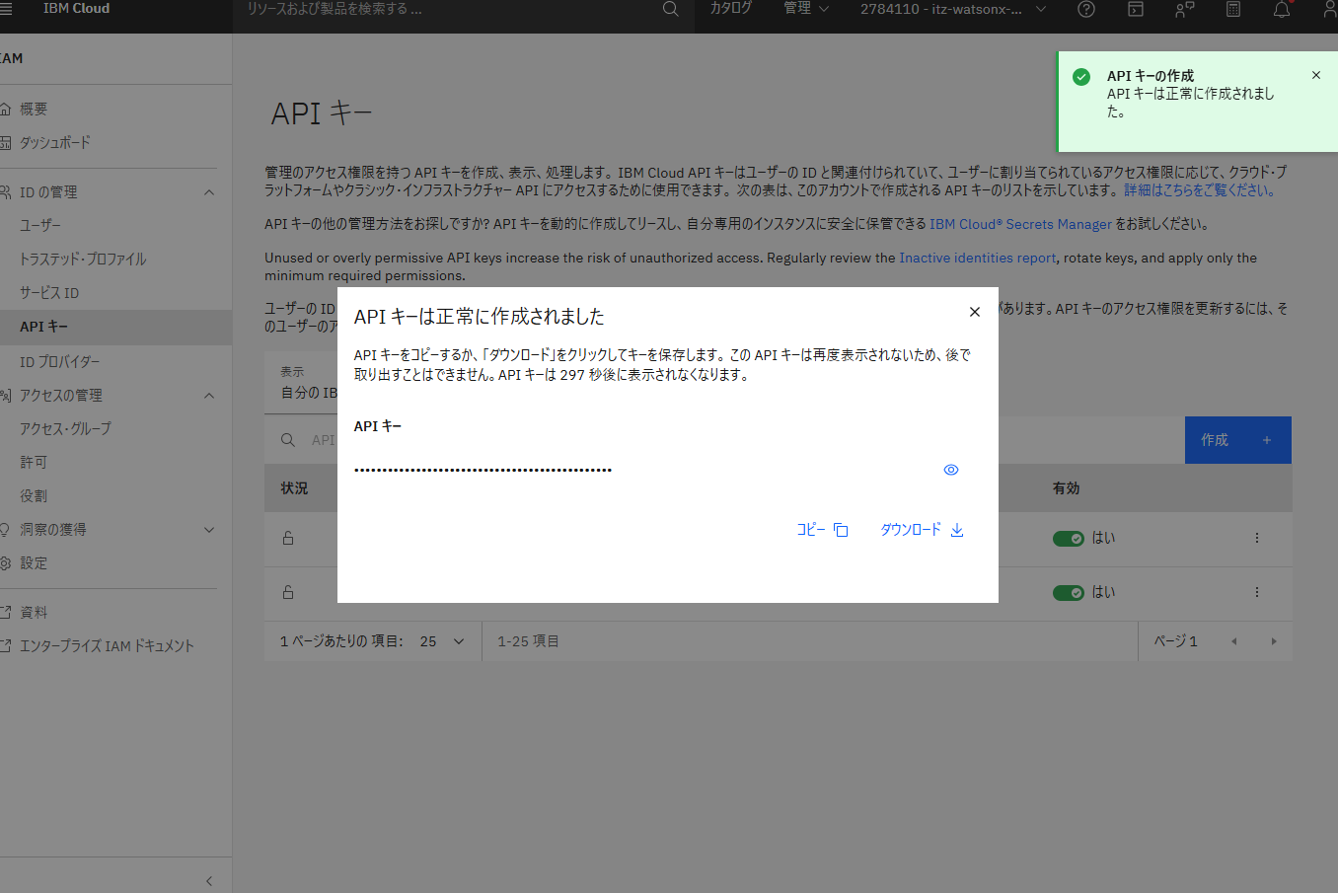Open the feedback chat icon in header
This screenshot has height=893, width=1338.
click(x=1184, y=9)
